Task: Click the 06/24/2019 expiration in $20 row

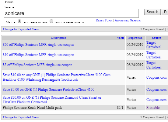Action: point(135,45)
